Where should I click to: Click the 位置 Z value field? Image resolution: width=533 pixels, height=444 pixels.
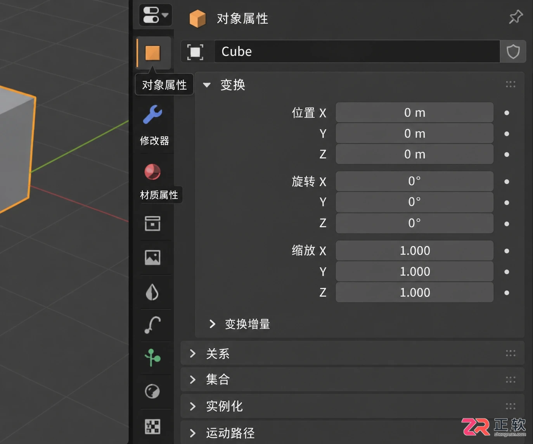point(414,154)
